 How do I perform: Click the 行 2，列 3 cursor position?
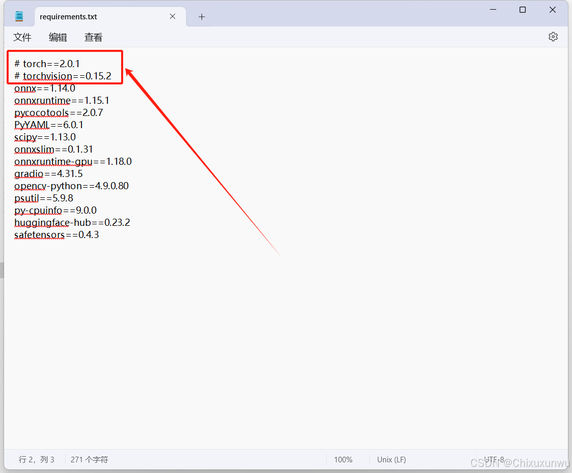click(37, 459)
